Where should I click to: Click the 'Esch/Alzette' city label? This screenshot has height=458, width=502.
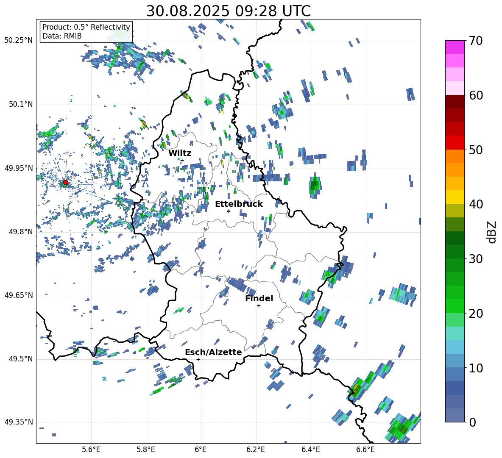(x=214, y=352)
